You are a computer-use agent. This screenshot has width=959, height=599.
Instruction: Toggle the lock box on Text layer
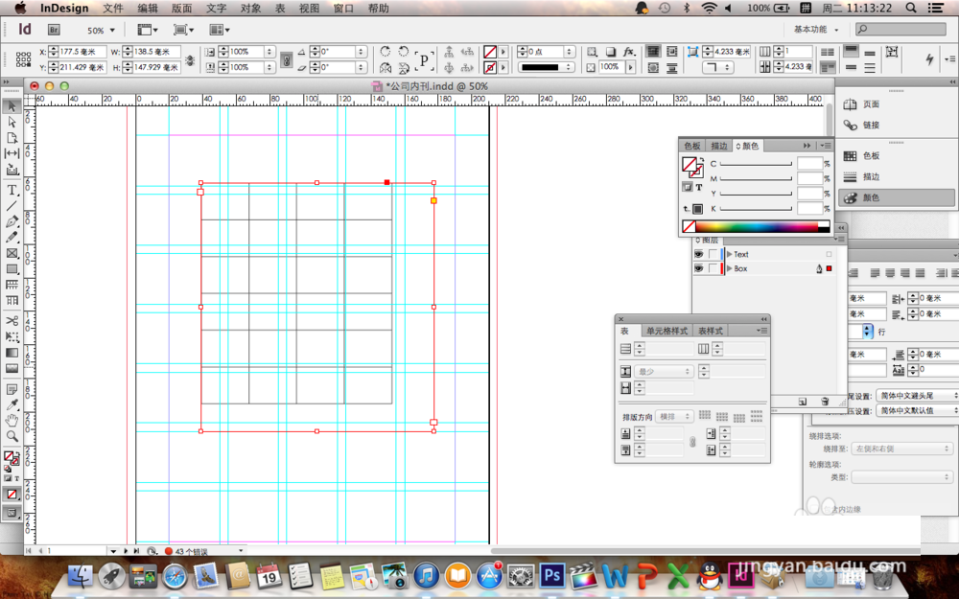[713, 254]
